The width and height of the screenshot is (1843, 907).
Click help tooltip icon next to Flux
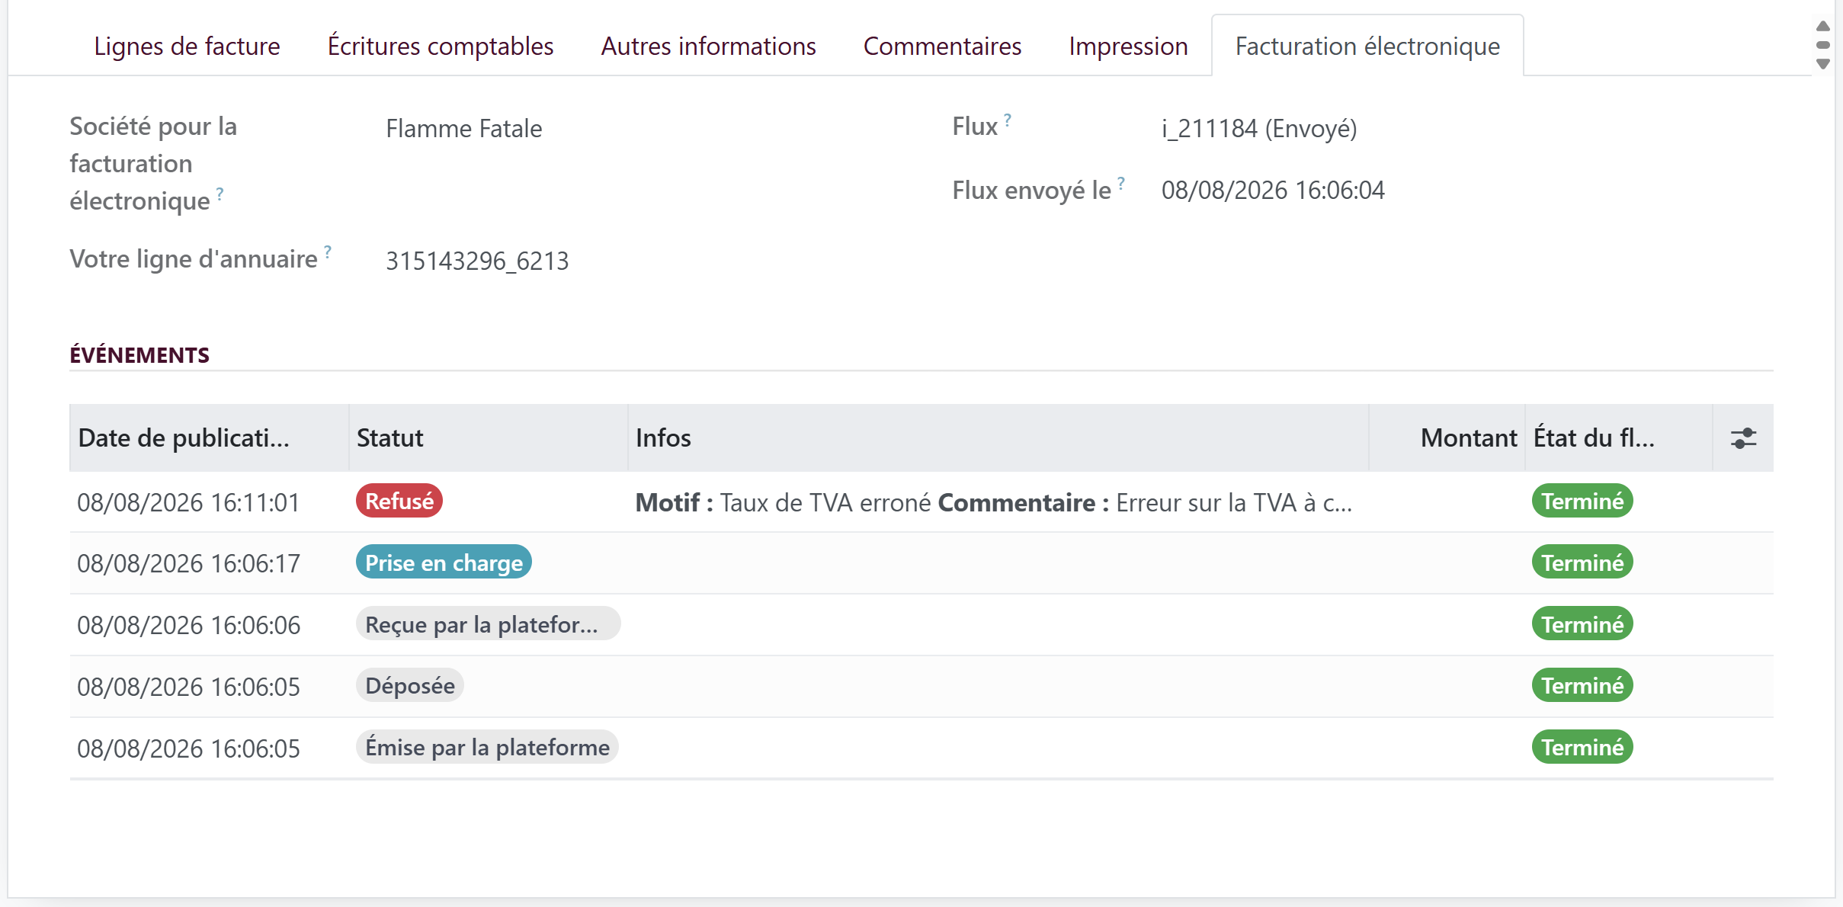tap(1008, 120)
